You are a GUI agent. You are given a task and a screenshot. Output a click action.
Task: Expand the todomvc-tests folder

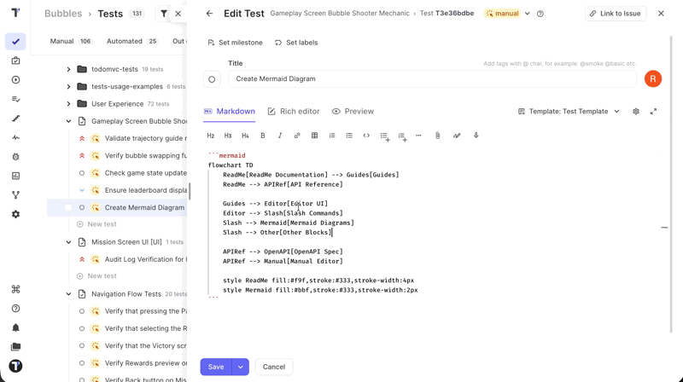click(x=68, y=69)
